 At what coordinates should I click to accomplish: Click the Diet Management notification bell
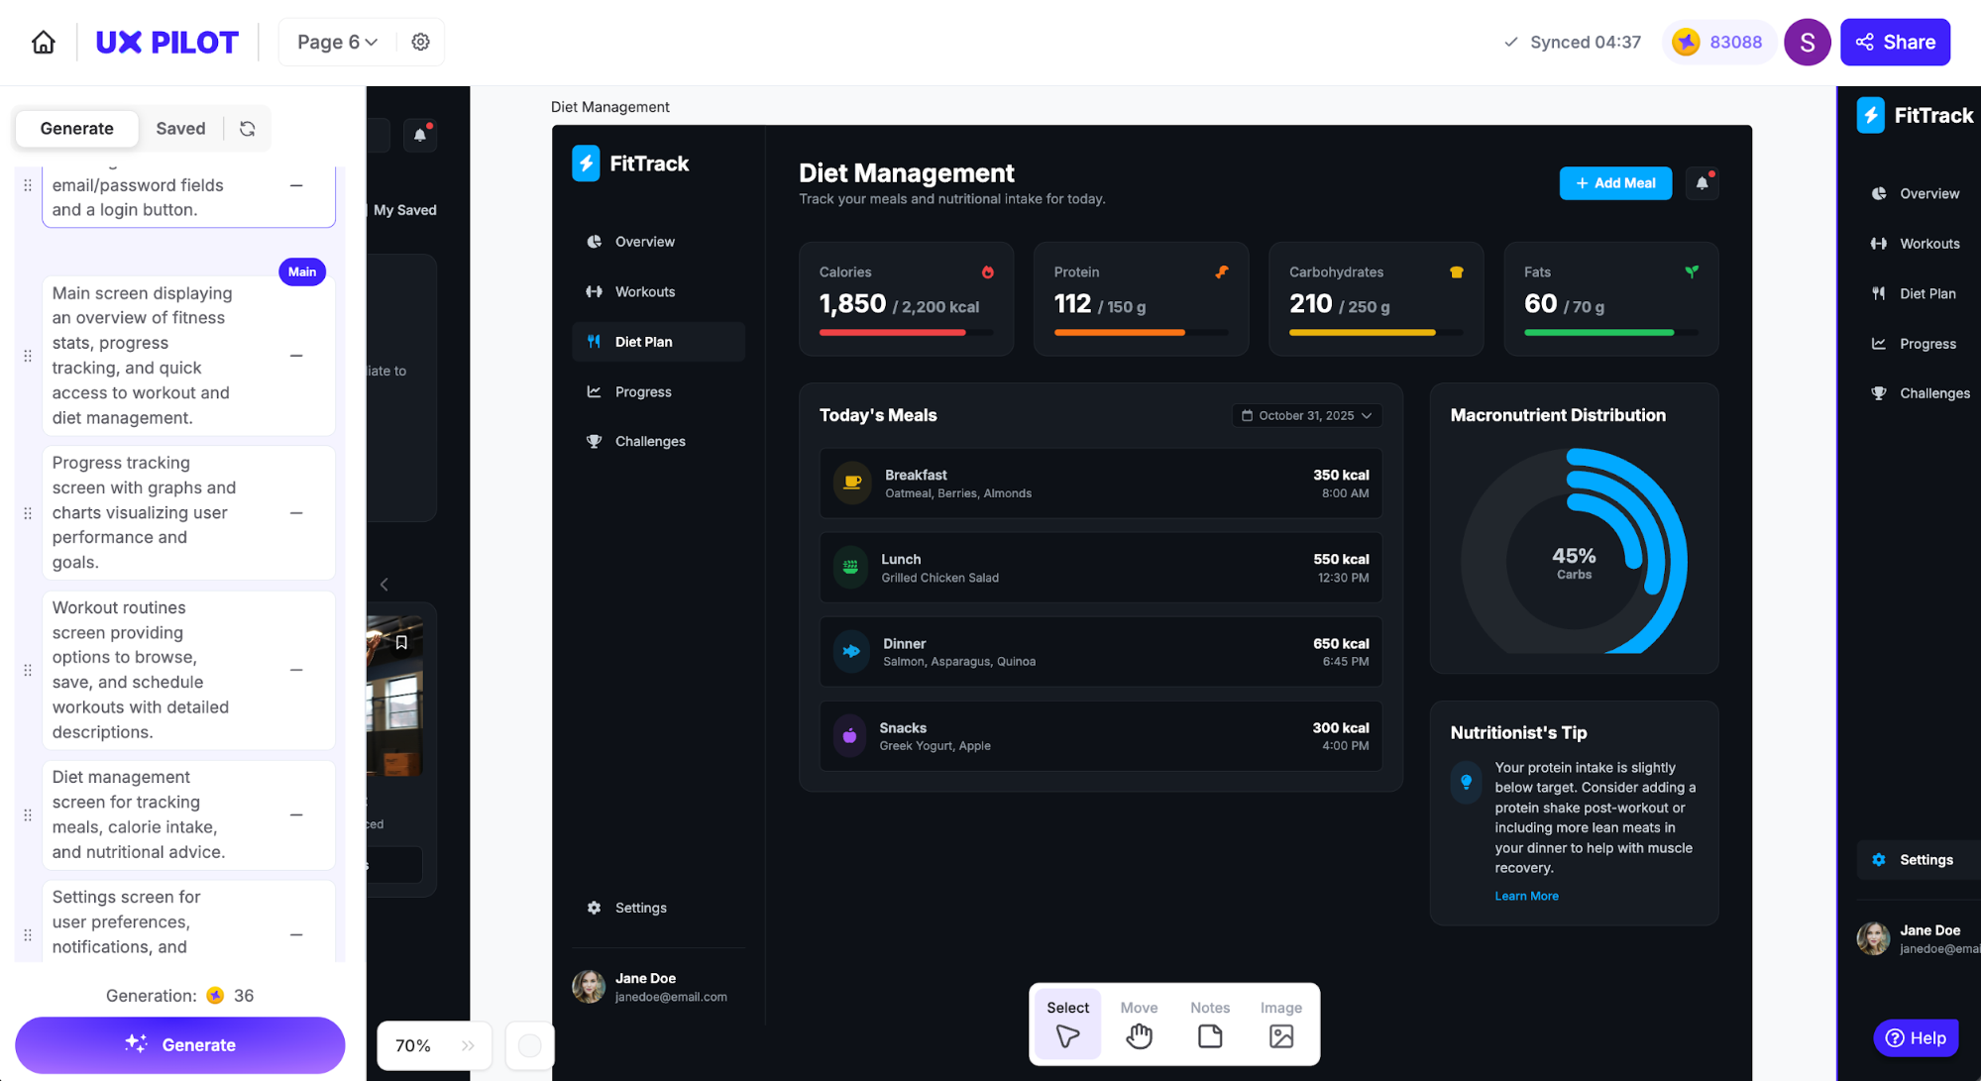tap(1702, 183)
